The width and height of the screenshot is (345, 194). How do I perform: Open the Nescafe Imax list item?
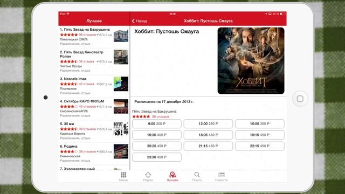(94, 86)
